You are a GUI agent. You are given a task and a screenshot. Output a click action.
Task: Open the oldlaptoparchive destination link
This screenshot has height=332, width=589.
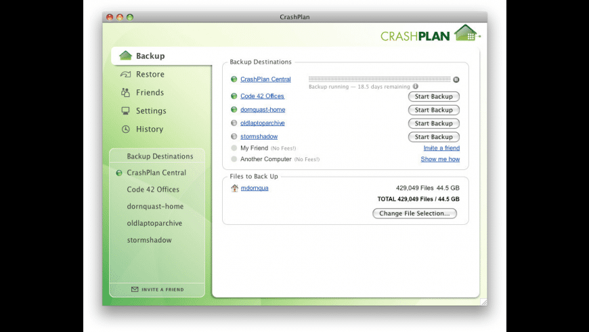263,123
